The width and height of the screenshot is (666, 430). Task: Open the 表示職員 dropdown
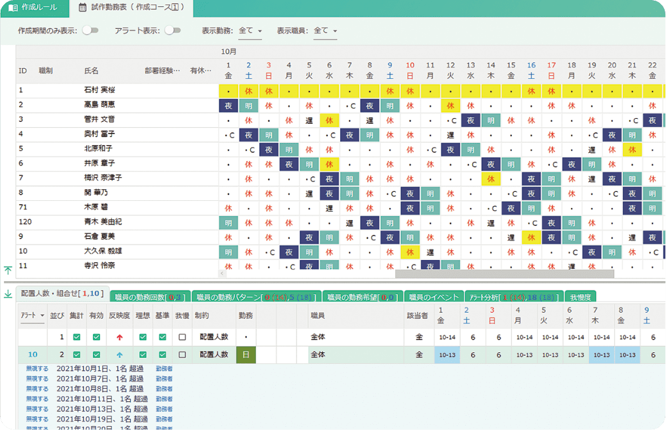pos(325,31)
